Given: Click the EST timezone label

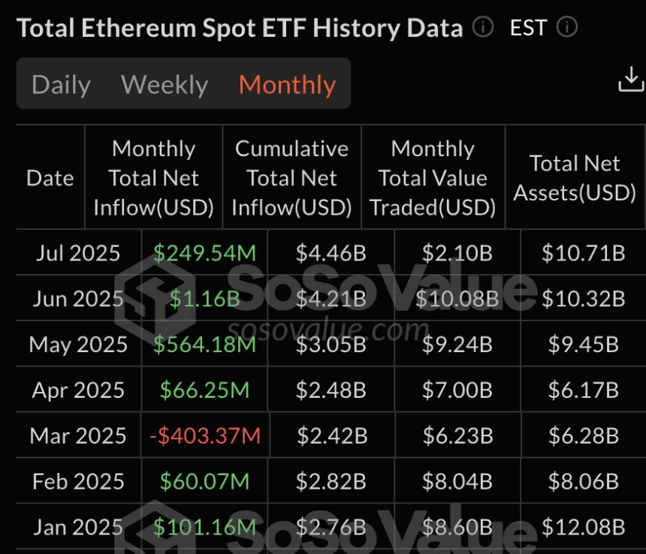Looking at the screenshot, I should coord(528,29).
